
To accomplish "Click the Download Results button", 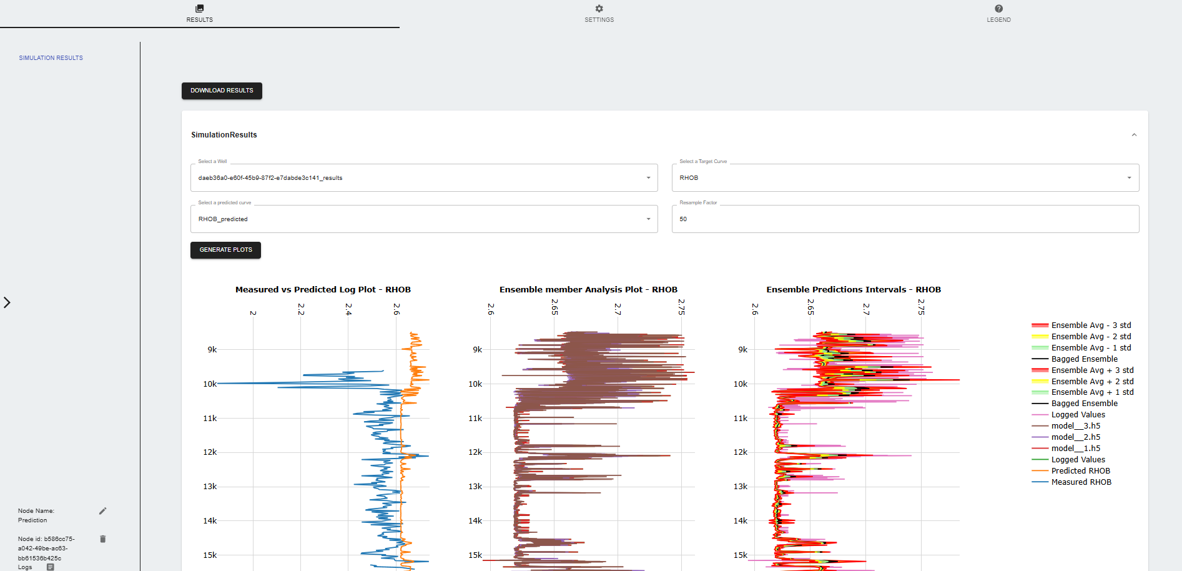I will coord(222,91).
